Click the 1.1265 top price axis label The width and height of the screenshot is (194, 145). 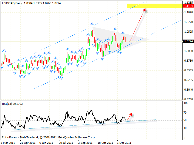(188, 2)
